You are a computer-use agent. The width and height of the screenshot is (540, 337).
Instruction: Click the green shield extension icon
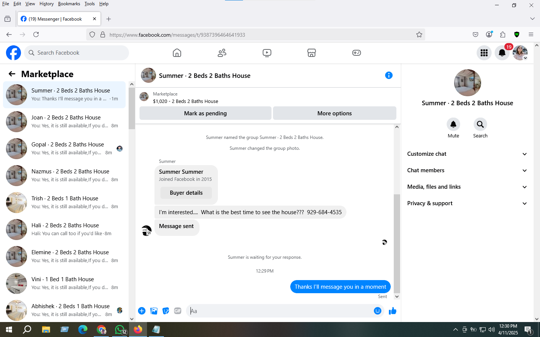click(517, 34)
